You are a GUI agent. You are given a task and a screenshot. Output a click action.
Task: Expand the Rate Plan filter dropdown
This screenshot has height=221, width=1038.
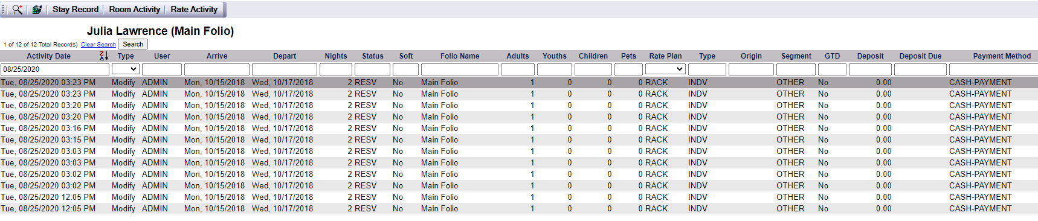pyautogui.click(x=665, y=69)
